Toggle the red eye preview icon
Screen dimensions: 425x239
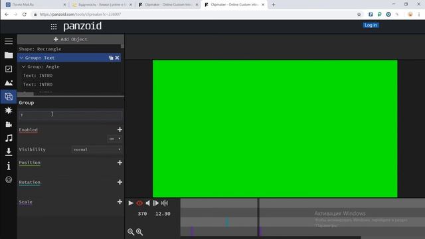click(139, 203)
